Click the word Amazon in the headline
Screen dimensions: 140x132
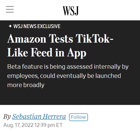pyautogui.click(x=27, y=39)
